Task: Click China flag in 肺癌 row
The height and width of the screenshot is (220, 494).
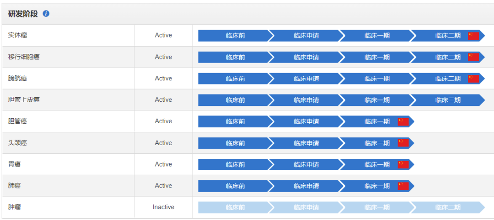Action: [403, 186]
